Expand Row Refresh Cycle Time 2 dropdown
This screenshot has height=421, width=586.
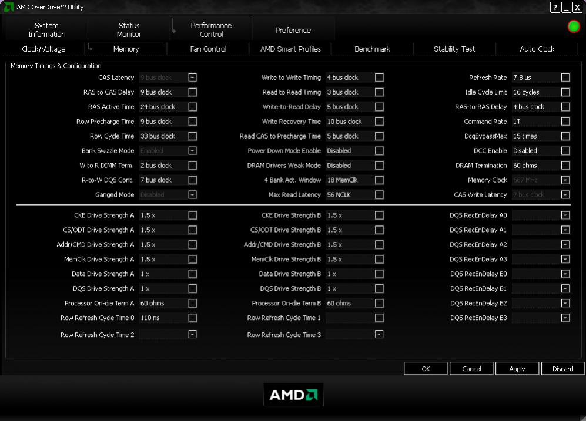click(192, 335)
